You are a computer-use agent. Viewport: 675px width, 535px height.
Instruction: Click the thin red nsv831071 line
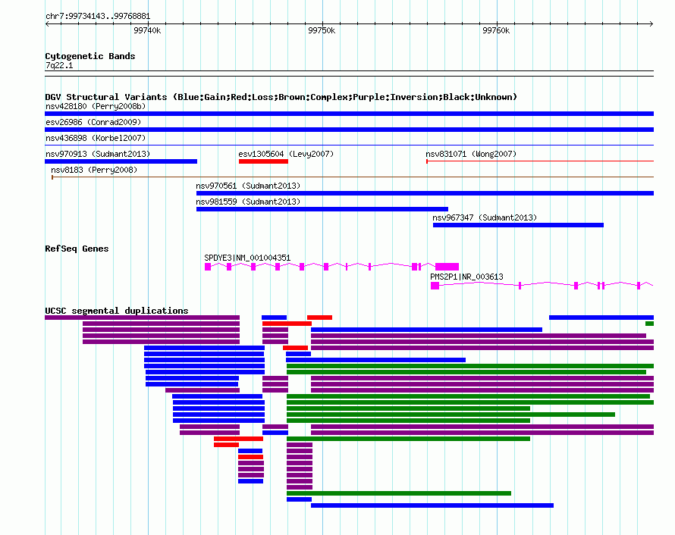[x=540, y=161]
